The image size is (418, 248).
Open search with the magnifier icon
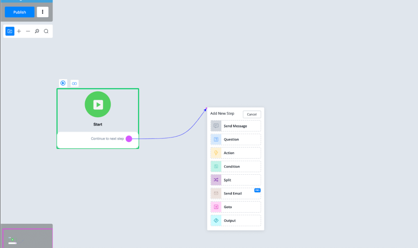46,31
